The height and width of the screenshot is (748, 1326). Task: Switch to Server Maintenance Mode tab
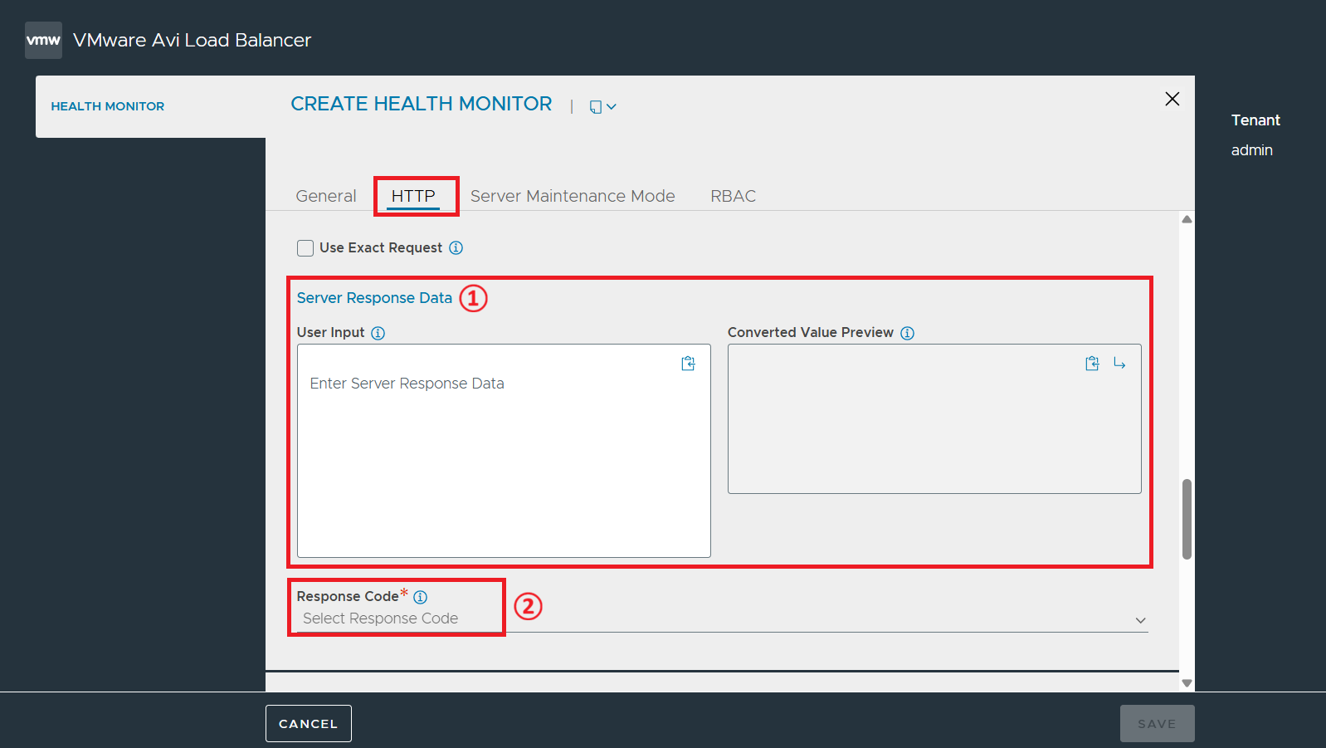pos(573,196)
